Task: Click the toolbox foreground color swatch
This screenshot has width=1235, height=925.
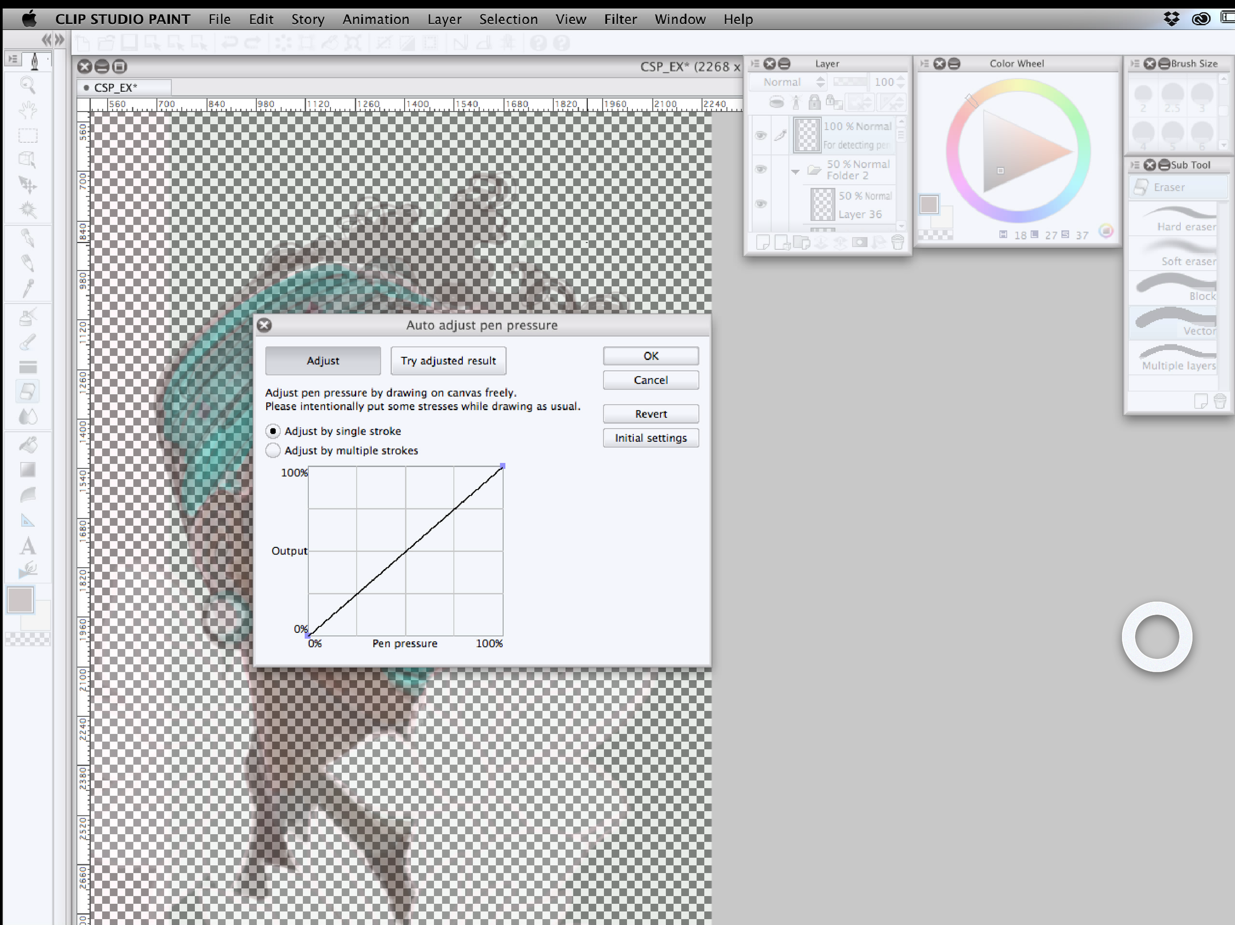Action: tap(21, 600)
